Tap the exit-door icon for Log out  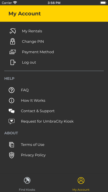pyautogui.click(x=13, y=62)
